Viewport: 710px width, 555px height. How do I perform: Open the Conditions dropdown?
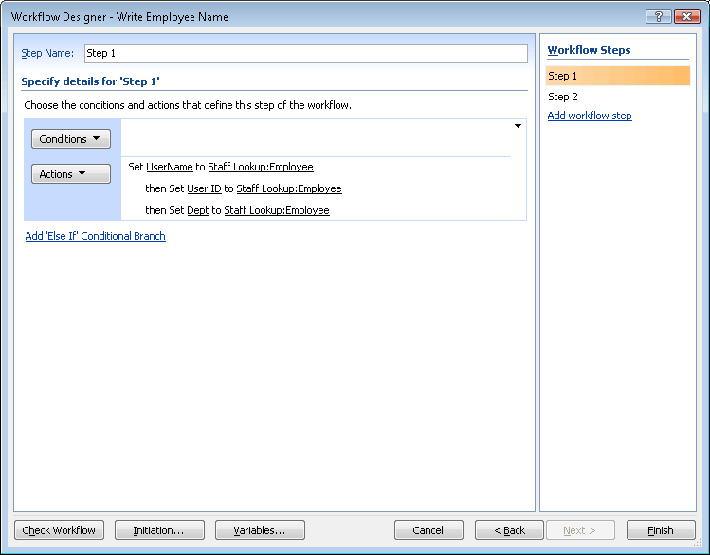pos(71,139)
